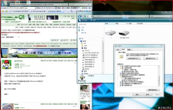Collapse the 資料夾 folders pane chevron

[x=103, y=39]
